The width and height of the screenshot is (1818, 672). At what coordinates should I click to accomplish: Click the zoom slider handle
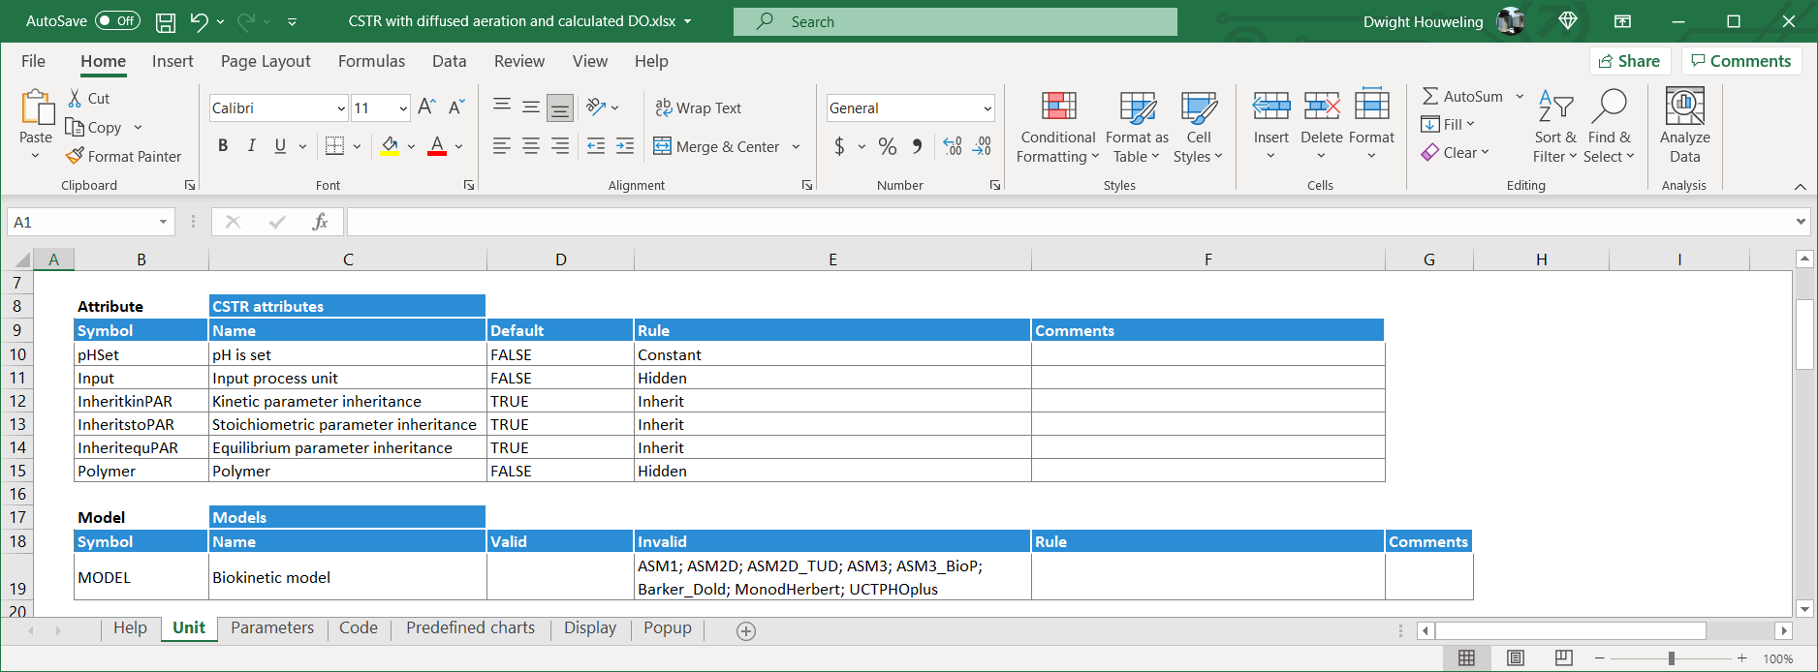pyautogui.click(x=1671, y=658)
